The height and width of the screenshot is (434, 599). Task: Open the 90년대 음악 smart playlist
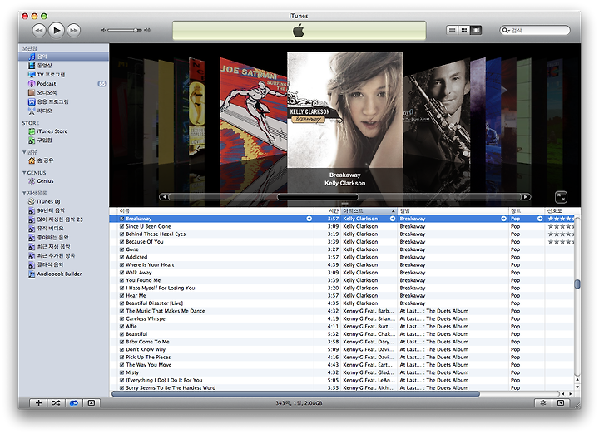pos(63,210)
